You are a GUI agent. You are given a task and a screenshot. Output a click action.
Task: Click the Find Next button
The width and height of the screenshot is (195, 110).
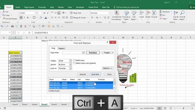point(95,74)
